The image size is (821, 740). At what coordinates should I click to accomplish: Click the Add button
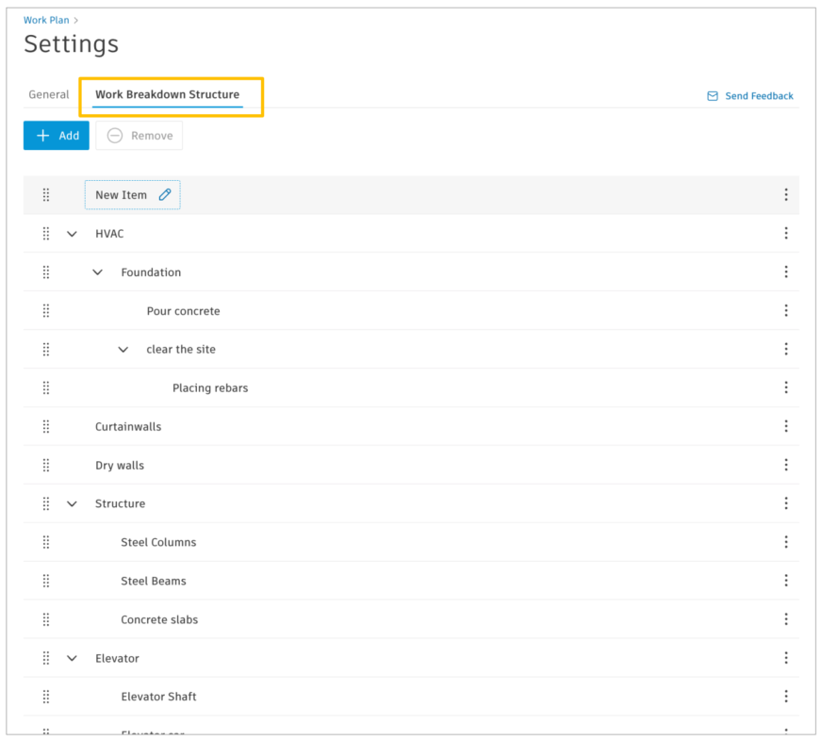(x=56, y=136)
